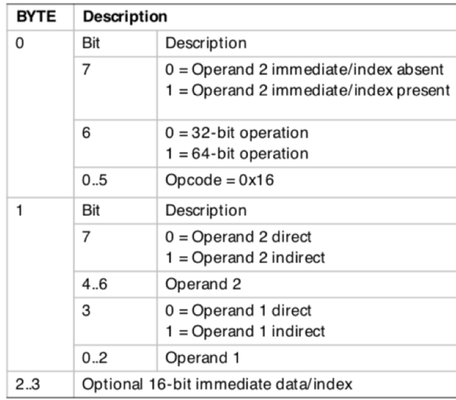
Task: Select '0 = Operand 2 direct' text
Action: click(x=238, y=237)
